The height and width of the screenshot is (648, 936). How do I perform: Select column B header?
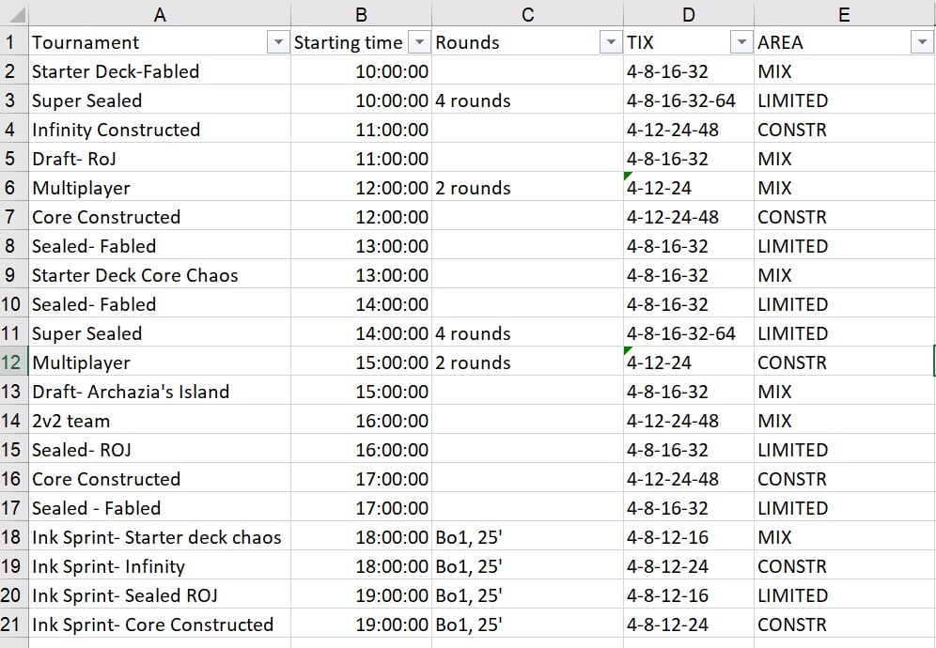pos(361,13)
